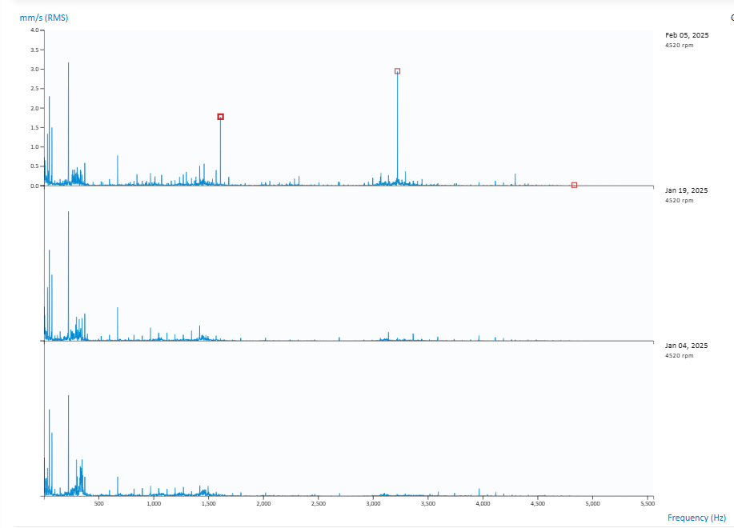Click the 4520 rpm text under Jan 19

pos(679,200)
